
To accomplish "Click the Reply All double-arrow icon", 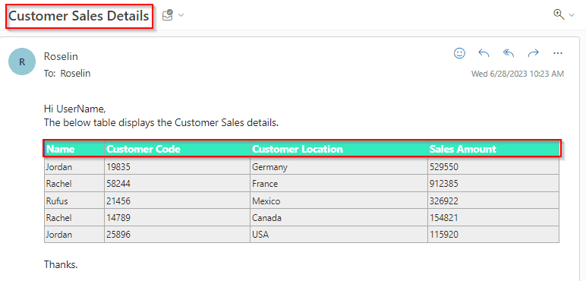I will 509,53.
